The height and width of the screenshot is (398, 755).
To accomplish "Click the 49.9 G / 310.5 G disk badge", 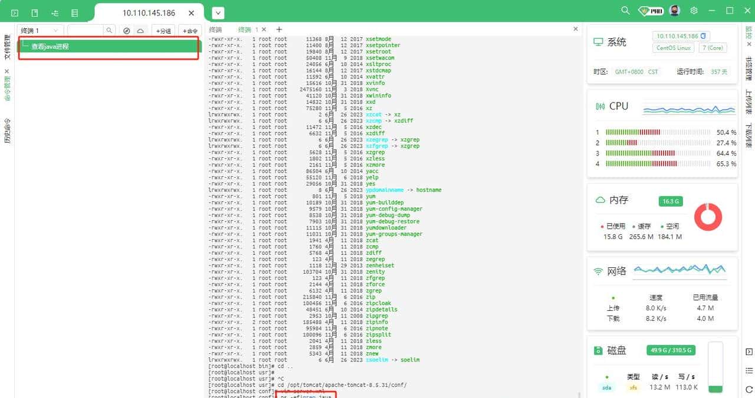I will click(x=671, y=350).
